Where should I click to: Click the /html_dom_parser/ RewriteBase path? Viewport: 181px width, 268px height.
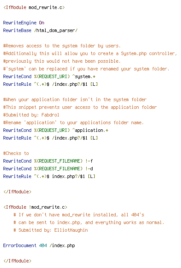[x=56, y=31]
